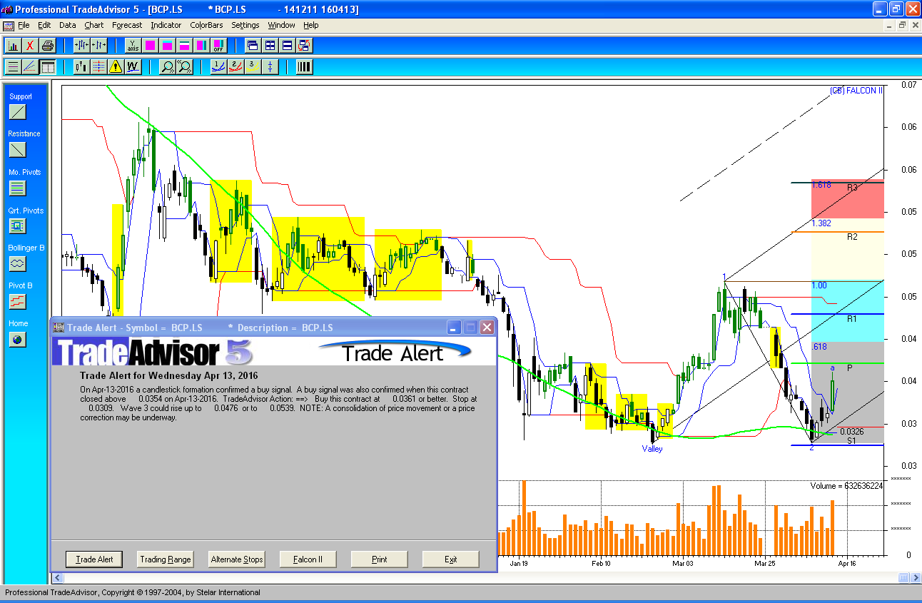Click the Trade Alert button in the dialog
This screenshot has width=922, height=603.
(94, 559)
